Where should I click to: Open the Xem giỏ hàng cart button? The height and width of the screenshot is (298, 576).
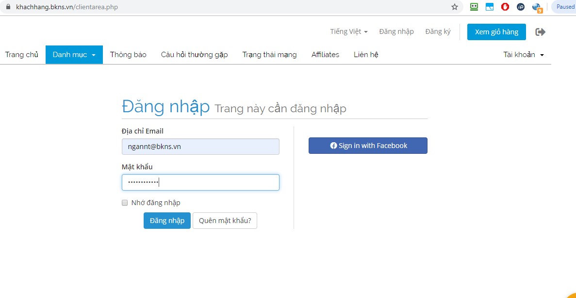496,32
